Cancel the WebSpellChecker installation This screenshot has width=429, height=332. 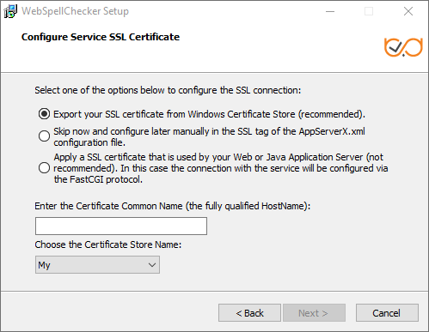click(x=387, y=313)
